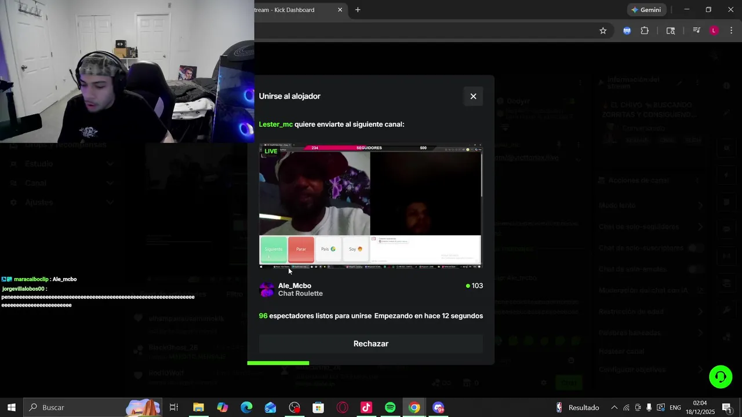Click the Windows Start button

(x=11, y=408)
